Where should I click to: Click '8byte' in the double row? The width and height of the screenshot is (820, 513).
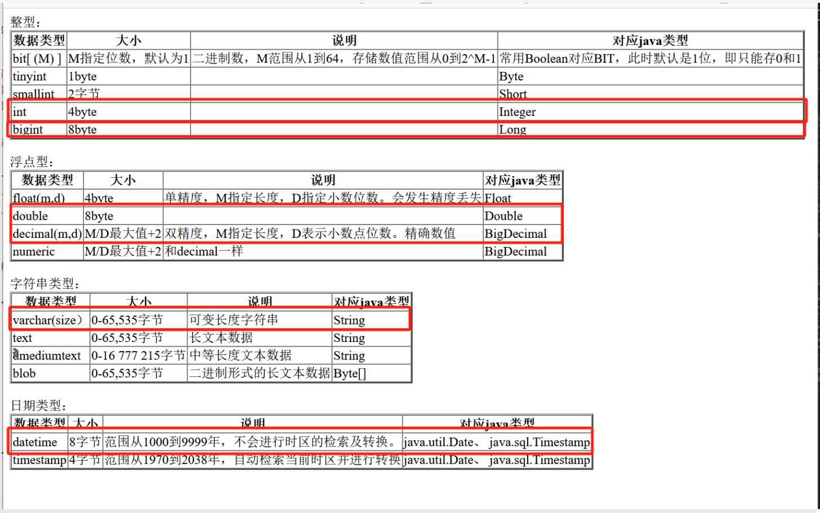point(123,216)
